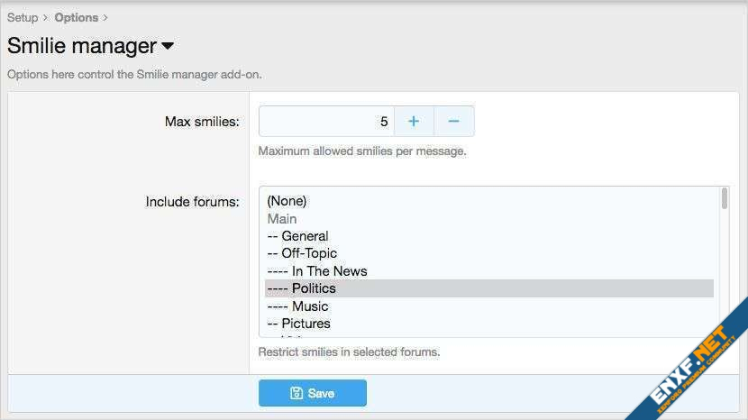748x420 pixels.
Task: Focus the Max smilies number field
Action: click(326, 121)
